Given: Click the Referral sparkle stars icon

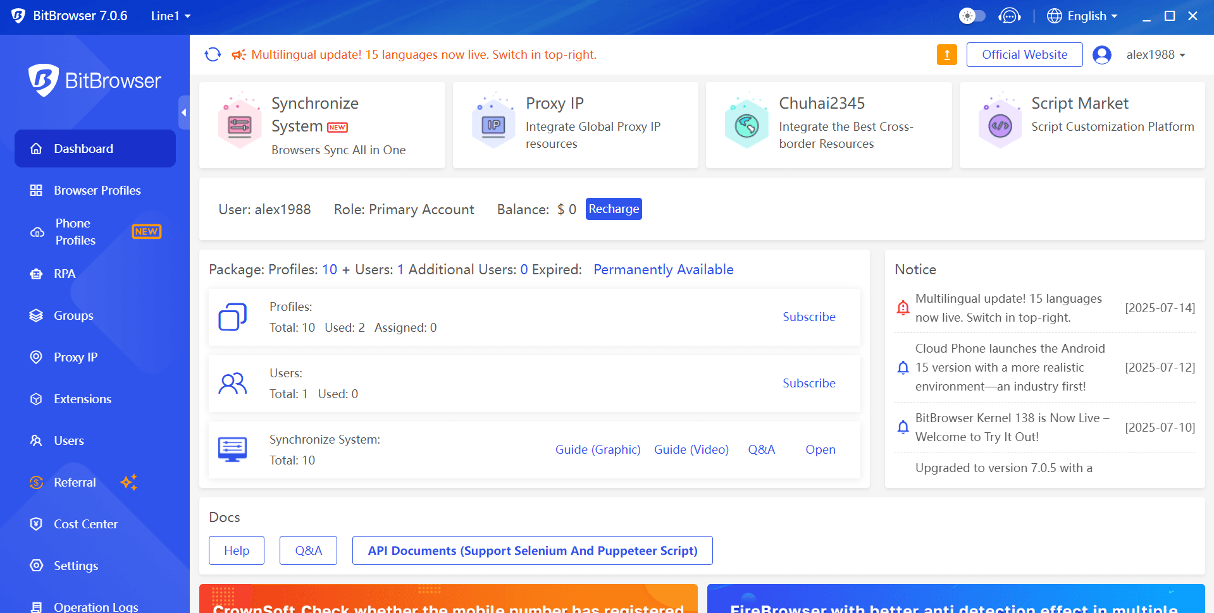Looking at the screenshot, I should (129, 482).
